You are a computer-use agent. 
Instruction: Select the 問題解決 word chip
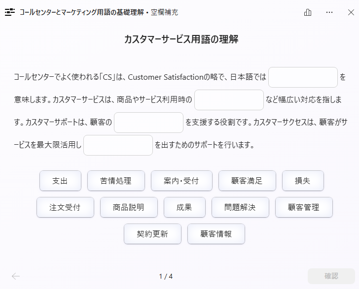click(x=240, y=207)
